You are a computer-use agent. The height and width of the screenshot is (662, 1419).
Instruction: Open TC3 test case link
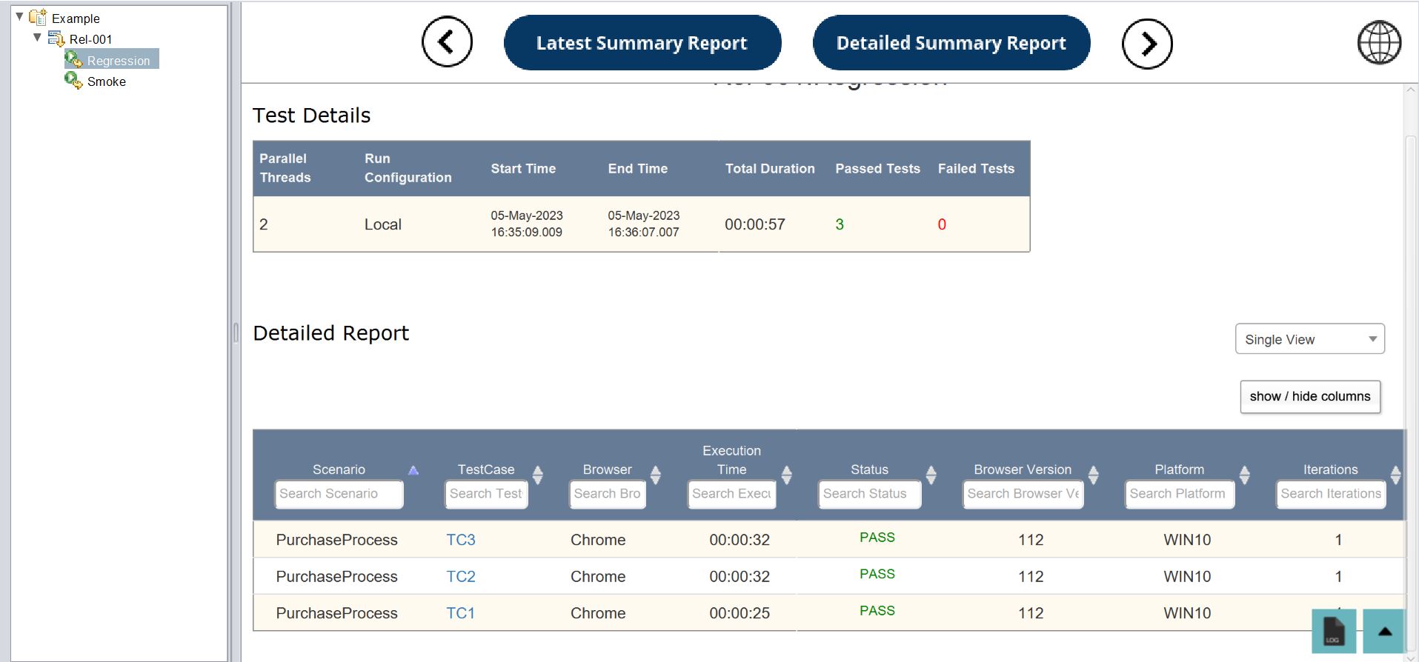(460, 540)
